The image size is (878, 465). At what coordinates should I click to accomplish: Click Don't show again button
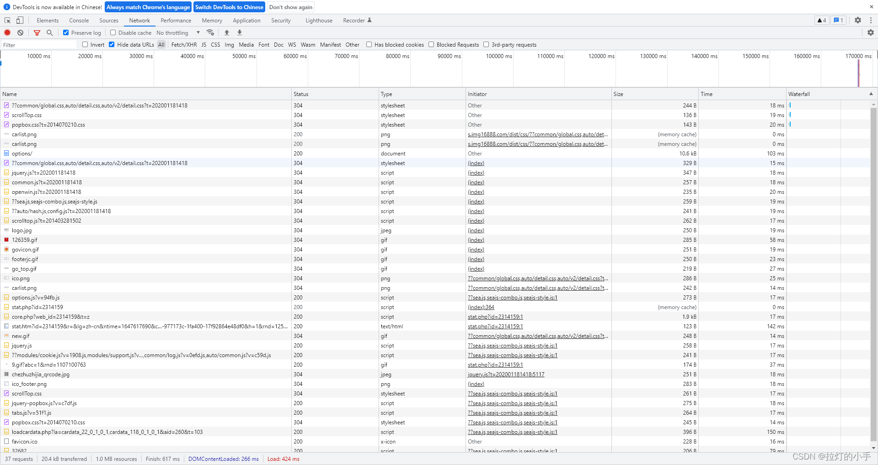[291, 7]
